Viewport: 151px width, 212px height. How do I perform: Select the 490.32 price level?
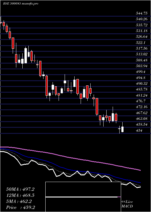pyautogui.click(x=142, y=84)
